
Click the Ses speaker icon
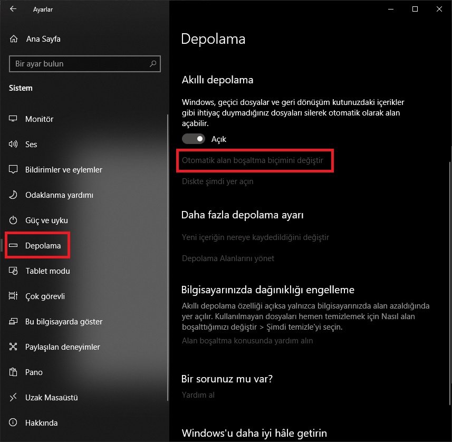click(x=14, y=145)
